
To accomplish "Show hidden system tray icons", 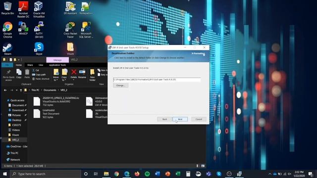I will pyautogui.click(x=269, y=174).
